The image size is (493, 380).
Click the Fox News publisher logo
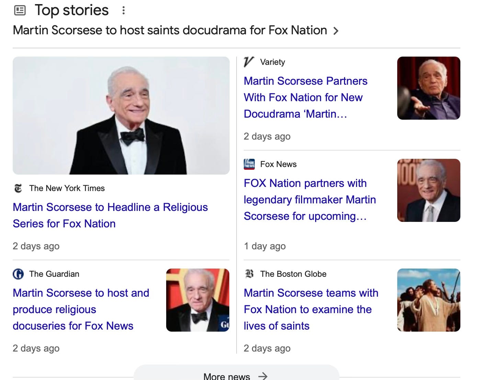249,164
